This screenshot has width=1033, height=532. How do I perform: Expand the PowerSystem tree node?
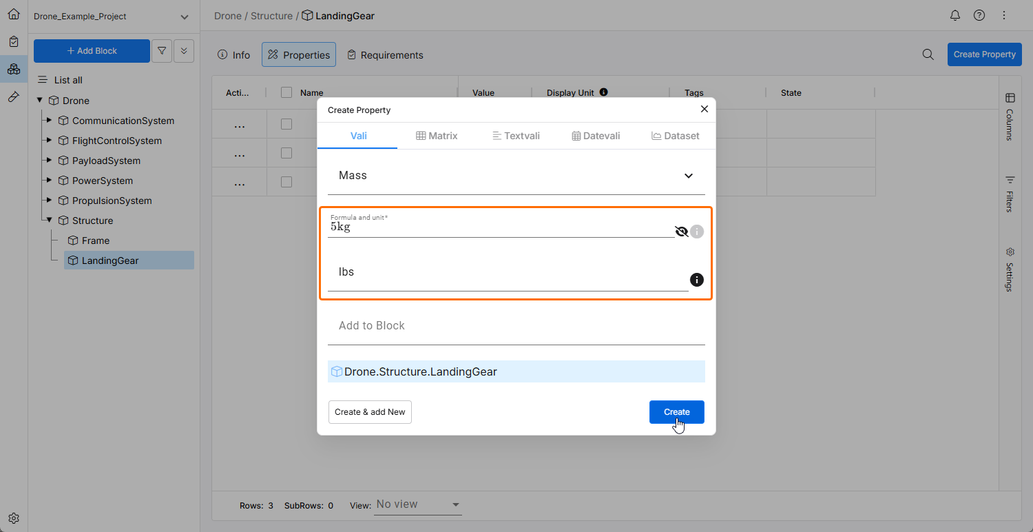[x=49, y=181]
